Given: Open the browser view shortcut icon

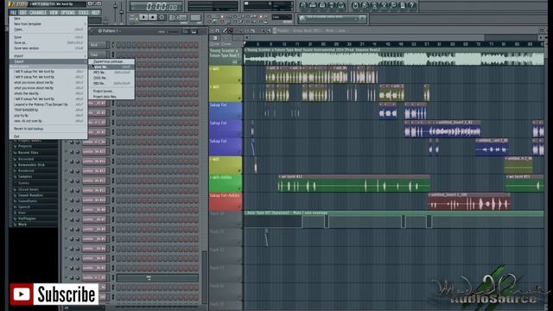Looking at the screenshot, I should 332,5.
